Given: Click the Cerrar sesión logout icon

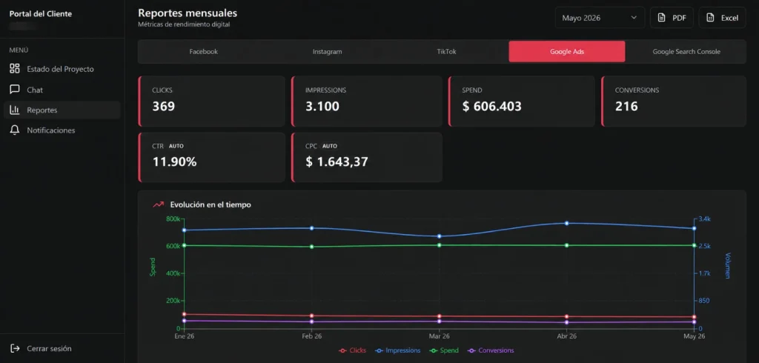Looking at the screenshot, I should pyautogui.click(x=15, y=348).
